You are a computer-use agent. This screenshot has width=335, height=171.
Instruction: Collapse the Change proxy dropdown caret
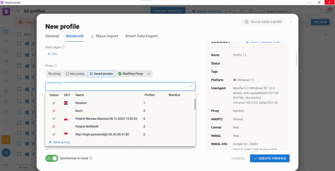click(191, 86)
